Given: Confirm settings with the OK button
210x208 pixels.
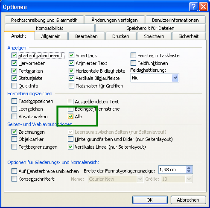Looking at the screenshot, I should [150, 200].
